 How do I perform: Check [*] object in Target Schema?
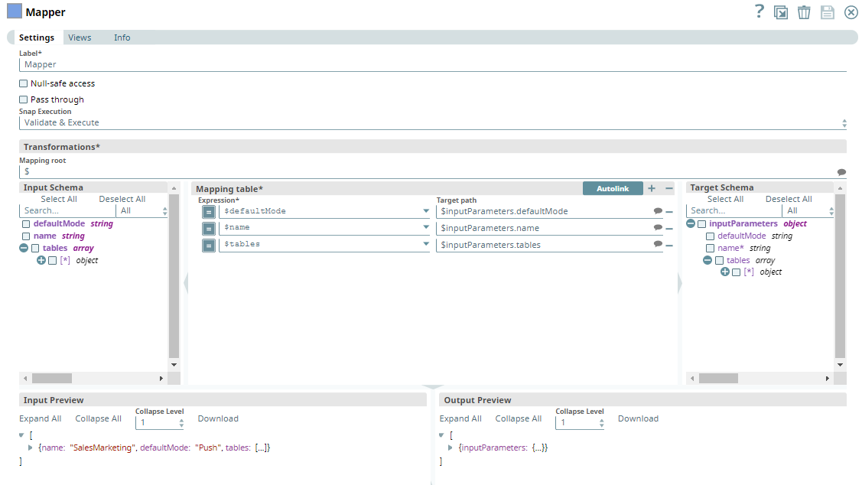pos(736,272)
